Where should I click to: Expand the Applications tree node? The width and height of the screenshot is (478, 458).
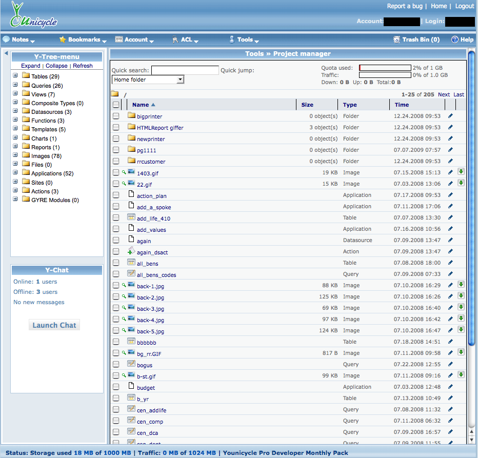point(15,173)
